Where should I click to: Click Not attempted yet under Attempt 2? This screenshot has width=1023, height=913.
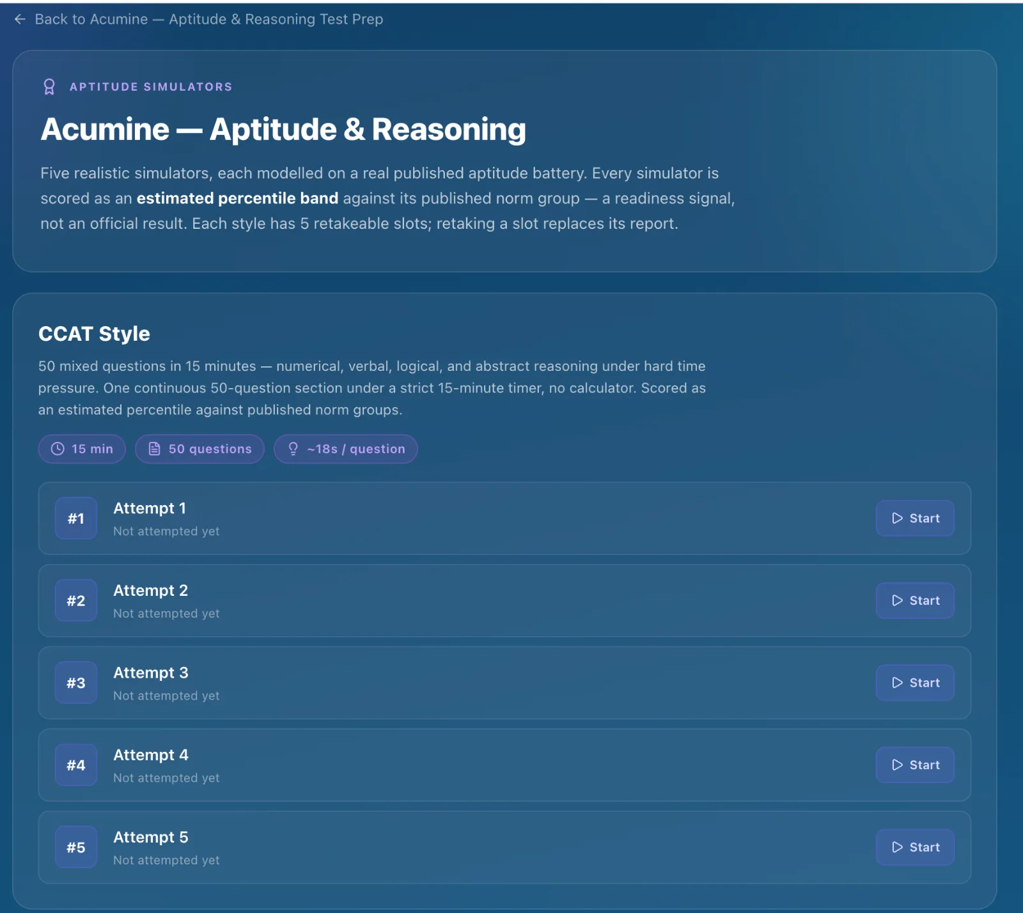click(166, 614)
